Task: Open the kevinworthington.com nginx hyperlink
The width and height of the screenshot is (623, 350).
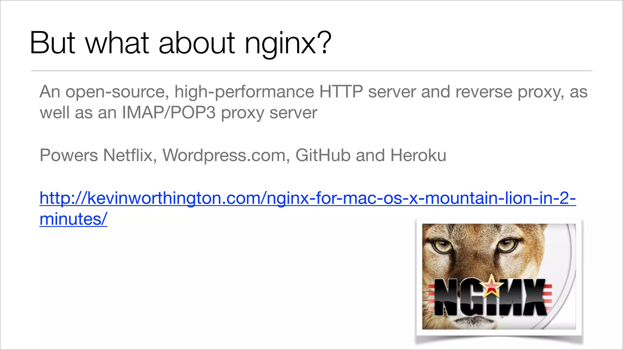Action: click(x=307, y=198)
